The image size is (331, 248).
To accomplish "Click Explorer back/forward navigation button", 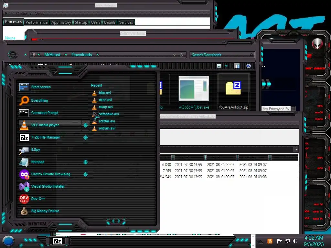I will 13,55.
